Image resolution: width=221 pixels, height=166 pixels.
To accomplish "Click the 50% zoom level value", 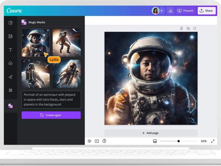I will click(204, 141).
